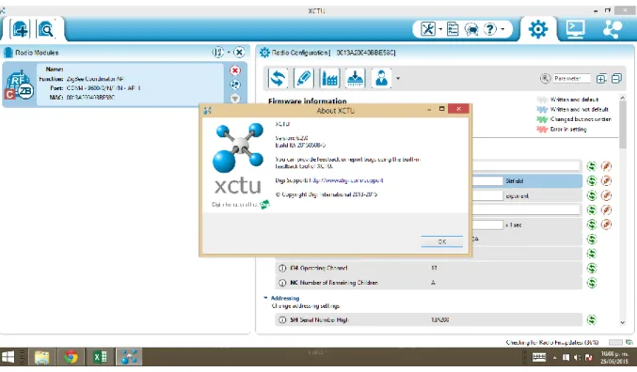Focus the Parameter search field

[x=571, y=78]
